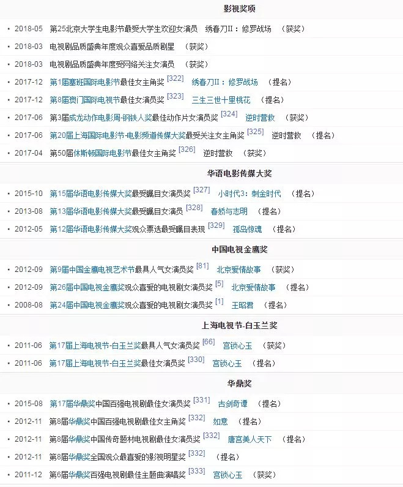403x487 pixels.
Task: Select 电视剧品质盛典年度受网络关注女演员 text
Action: (112, 64)
